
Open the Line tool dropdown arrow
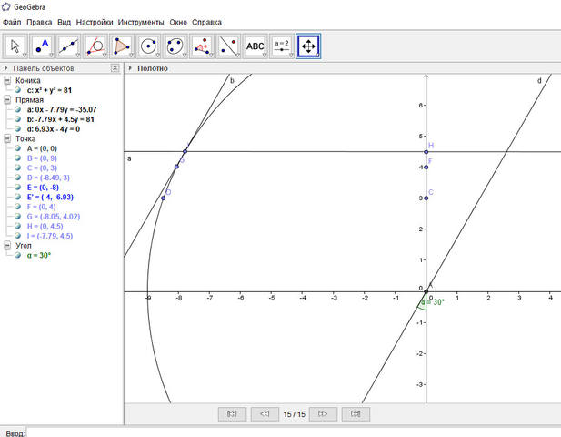coord(77,55)
